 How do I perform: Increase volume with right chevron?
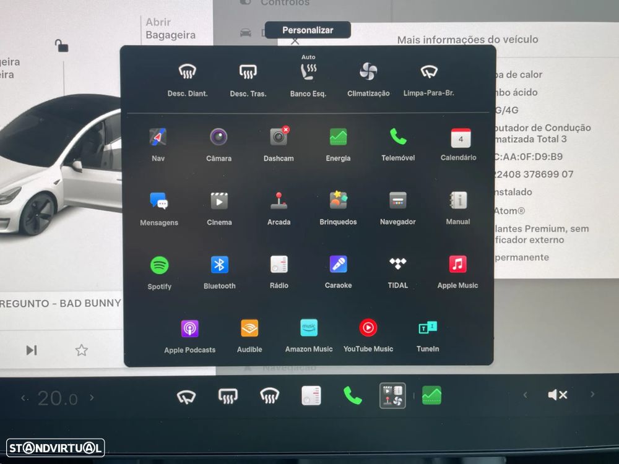[x=592, y=394]
